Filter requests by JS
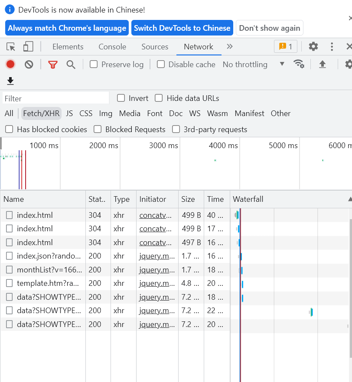 pyautogui.click(x=69, y=113)
